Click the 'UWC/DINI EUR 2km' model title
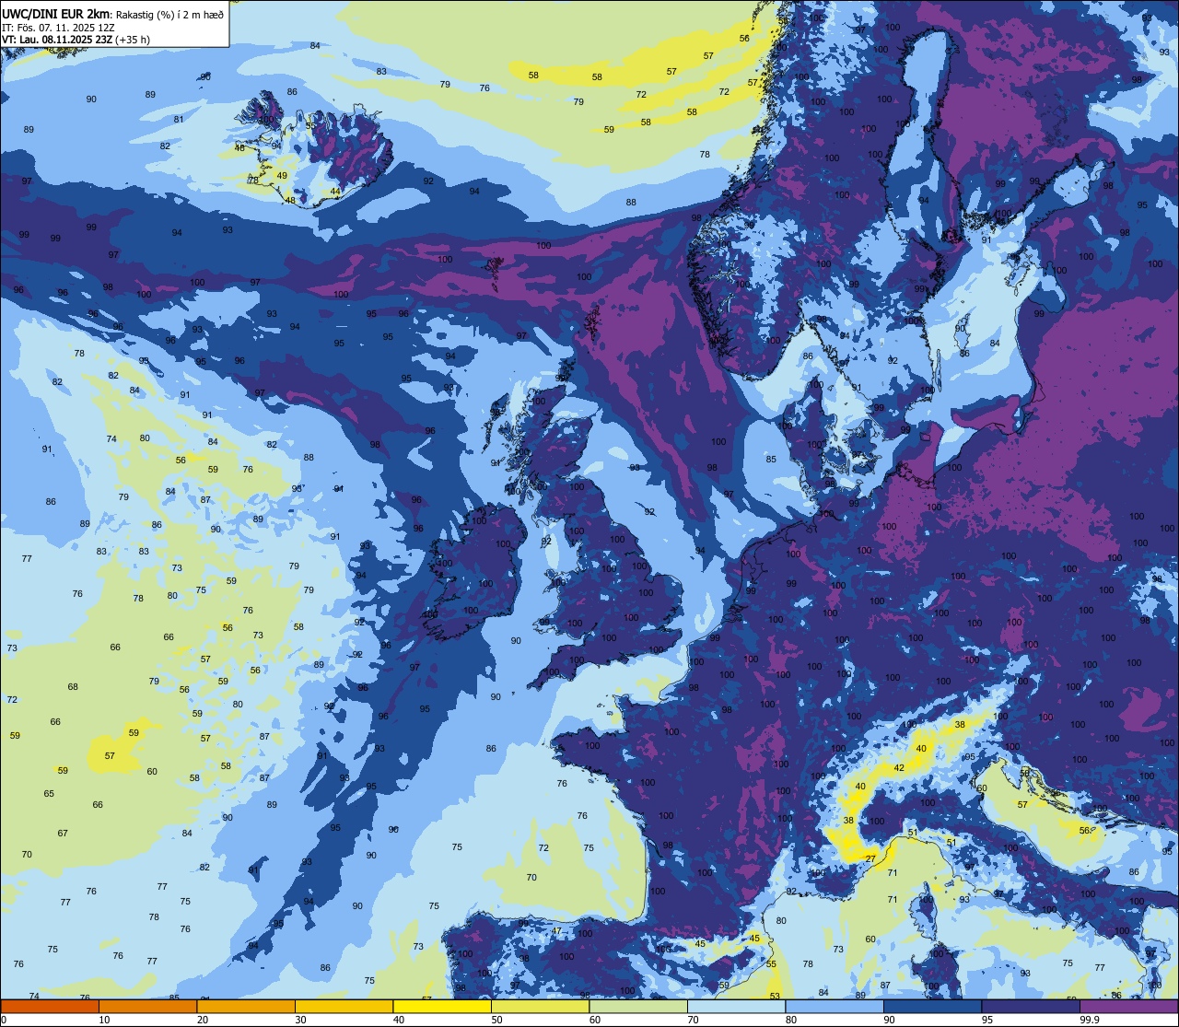The height and width of the screenshot is (1027, 1179). point(56,14)
